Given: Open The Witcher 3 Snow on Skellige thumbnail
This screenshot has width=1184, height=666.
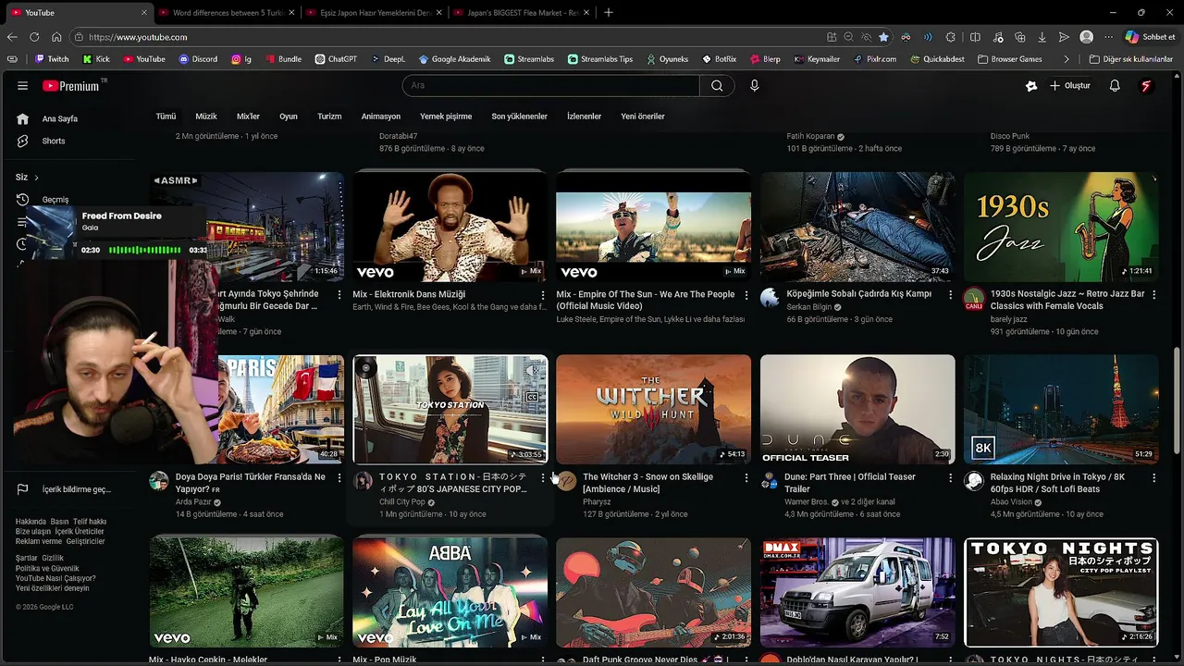Looking at the screenshot, I should (654, 410).
